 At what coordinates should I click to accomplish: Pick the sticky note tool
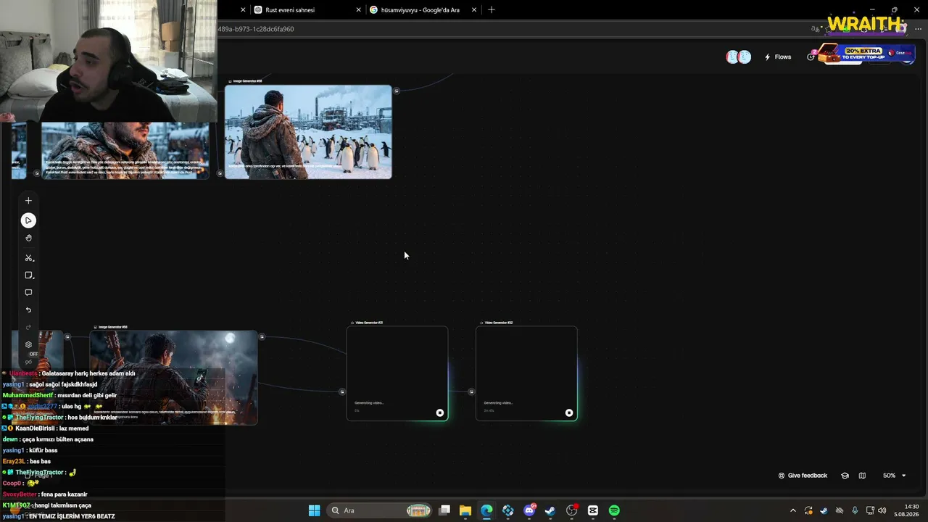[x=28, y=275]
